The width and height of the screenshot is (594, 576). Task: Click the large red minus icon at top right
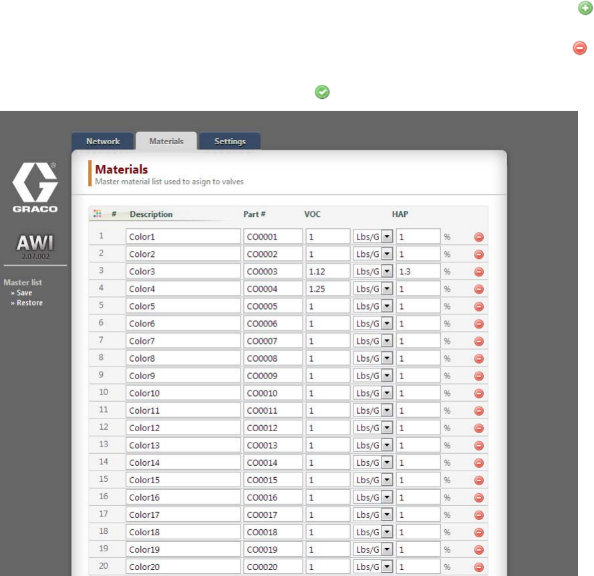(x=579, y=48)
